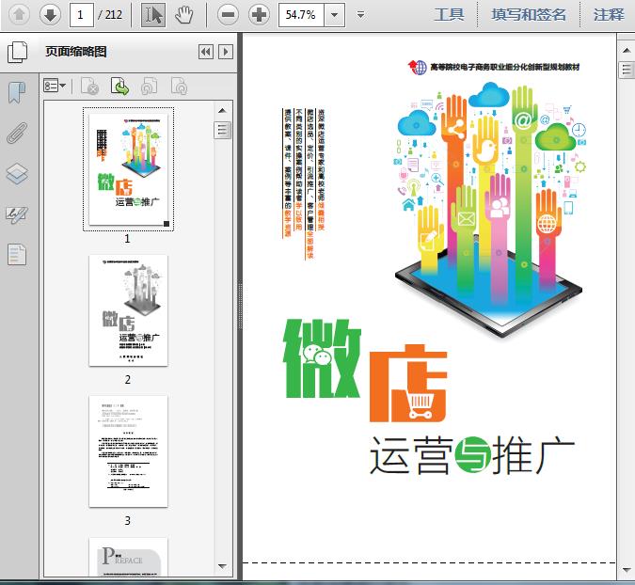Click the page thumbnails panel icon

pos(18,52)
